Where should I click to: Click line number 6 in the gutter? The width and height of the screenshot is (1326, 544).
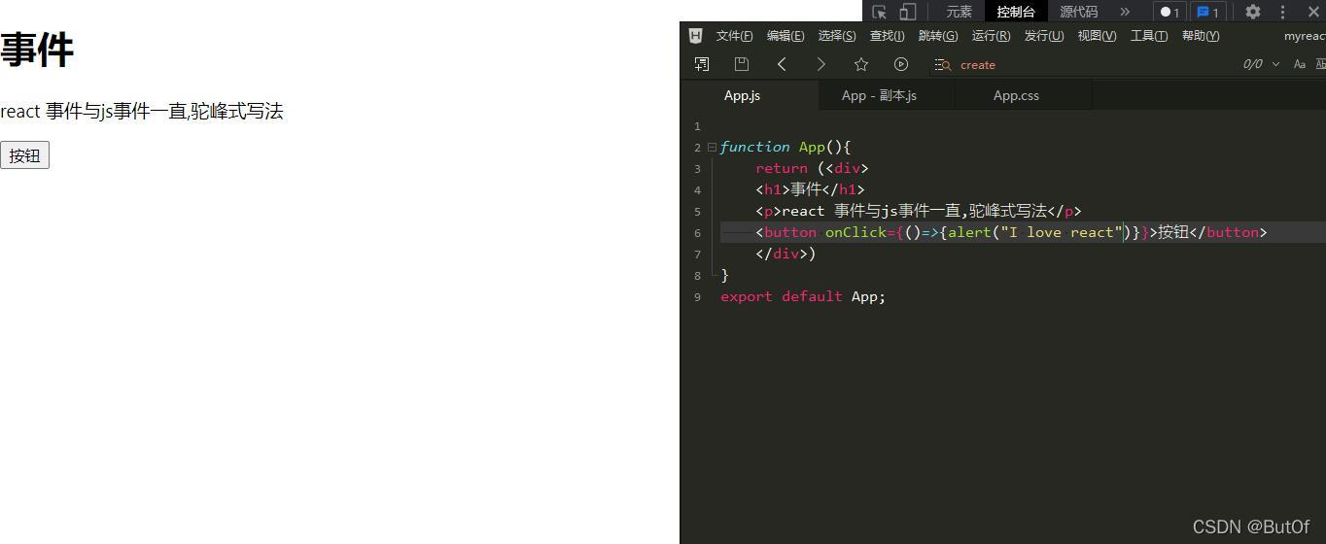point(697,233)
